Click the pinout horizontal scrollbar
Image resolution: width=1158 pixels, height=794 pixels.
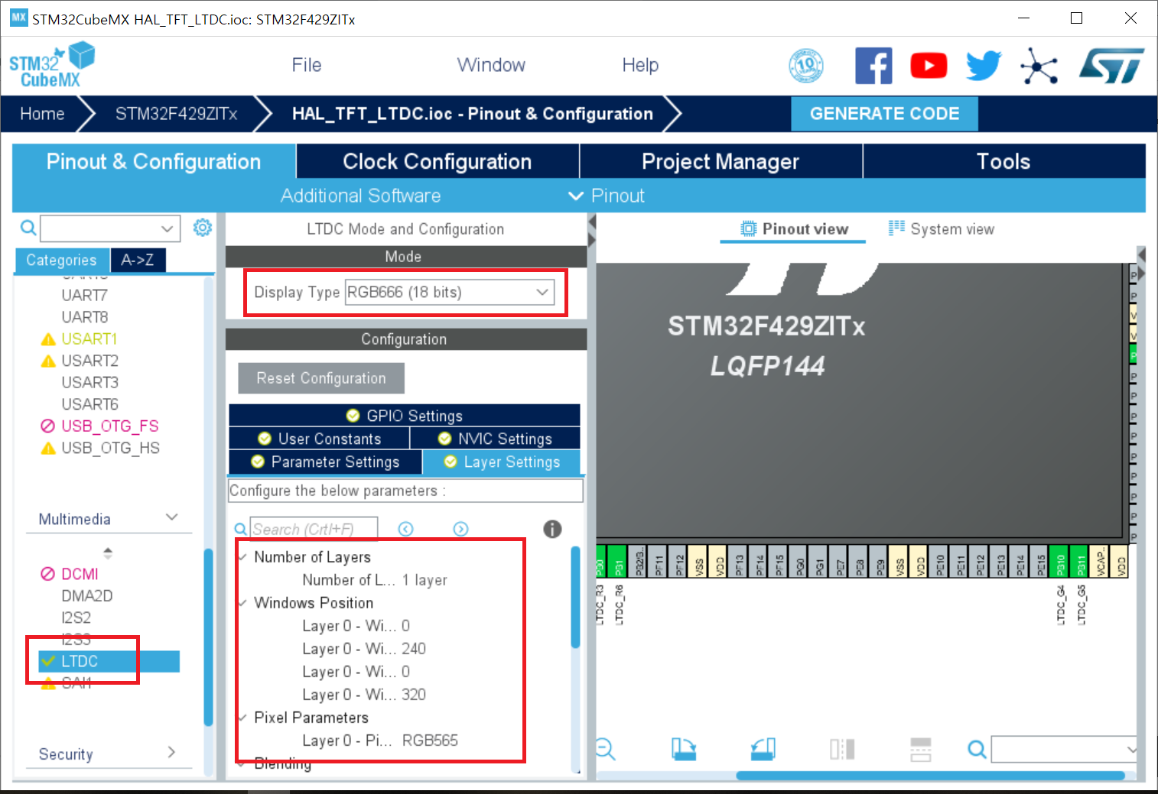pos(930,776)
